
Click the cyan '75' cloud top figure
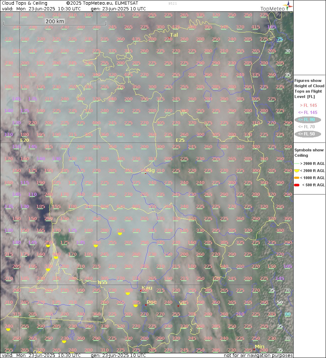(x=280, y=39)
